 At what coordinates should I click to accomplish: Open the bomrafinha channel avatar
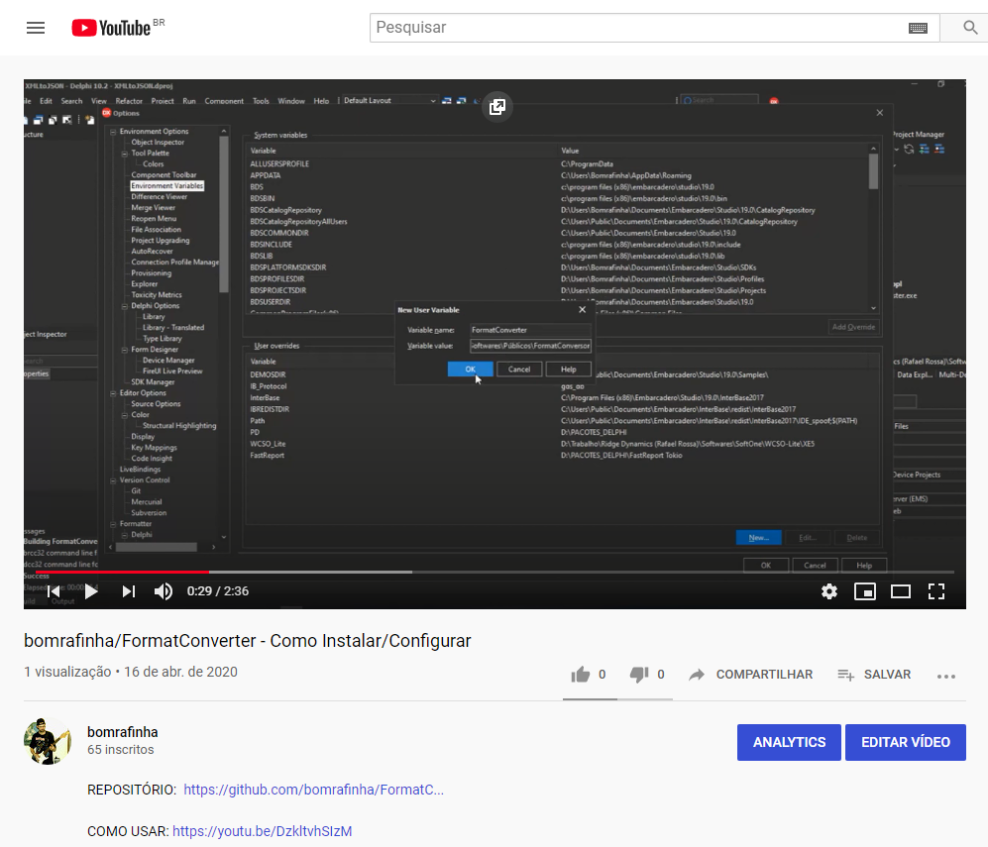point(48,741)
